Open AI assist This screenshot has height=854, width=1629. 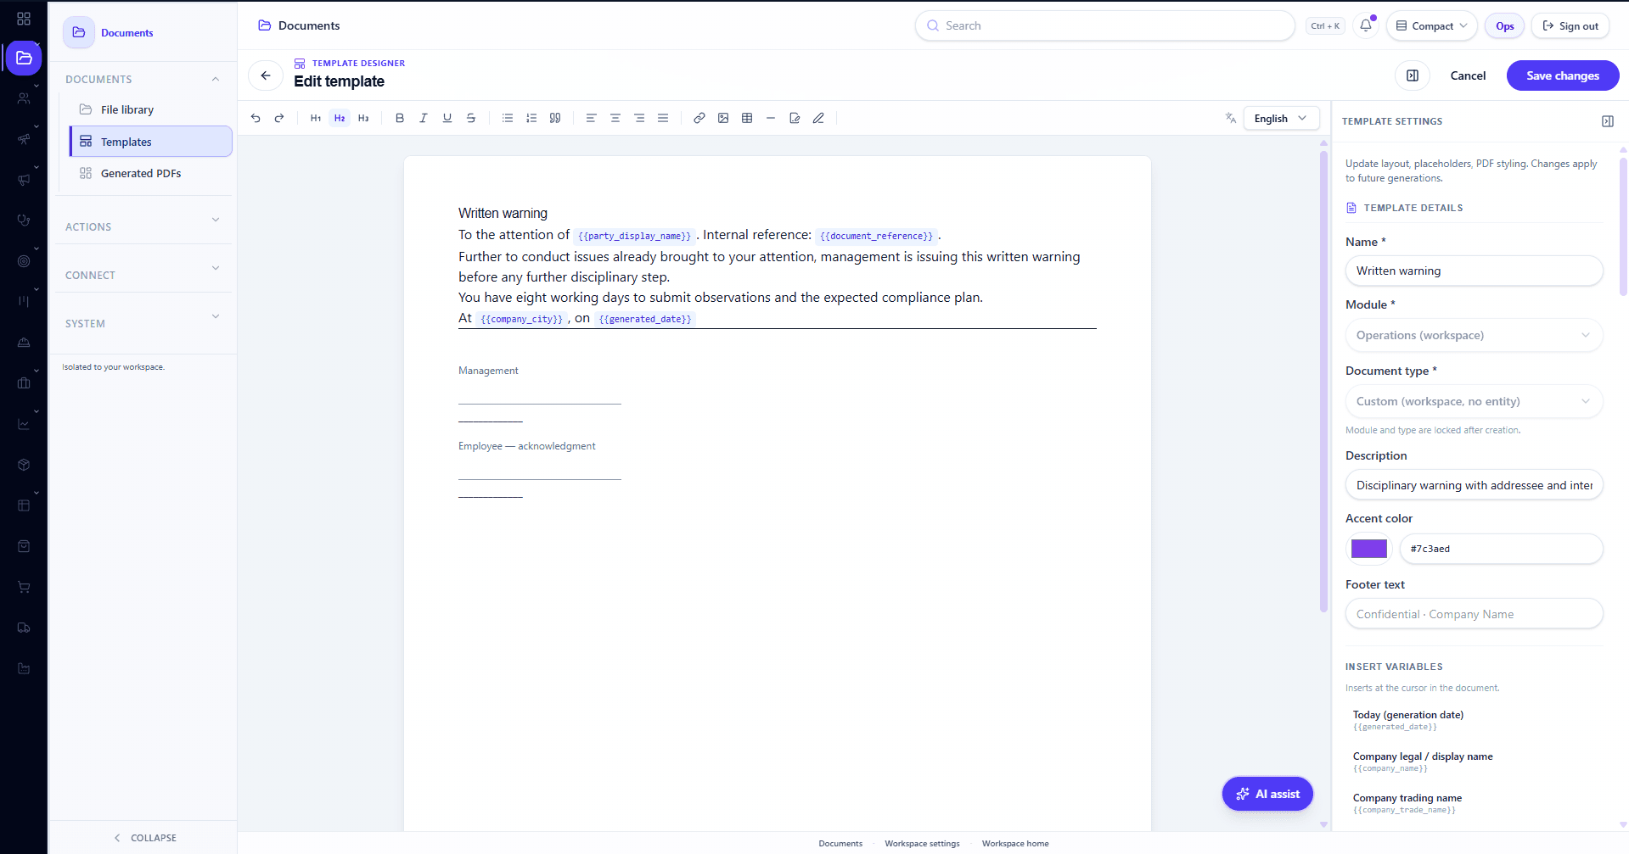click(x=1267, y=794)
